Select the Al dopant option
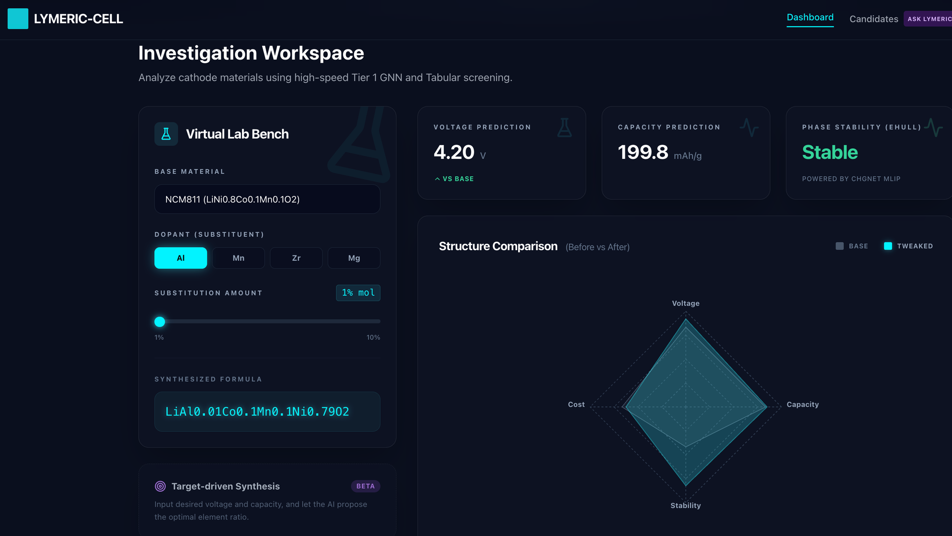 coord(180,258)
